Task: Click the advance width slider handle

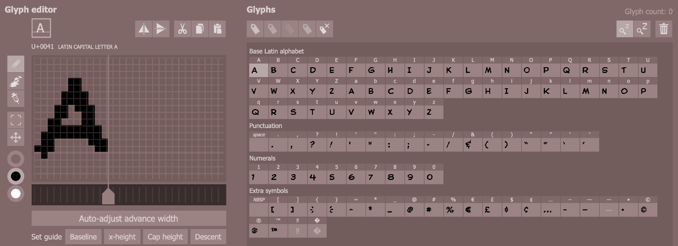Action: (108, 196)
